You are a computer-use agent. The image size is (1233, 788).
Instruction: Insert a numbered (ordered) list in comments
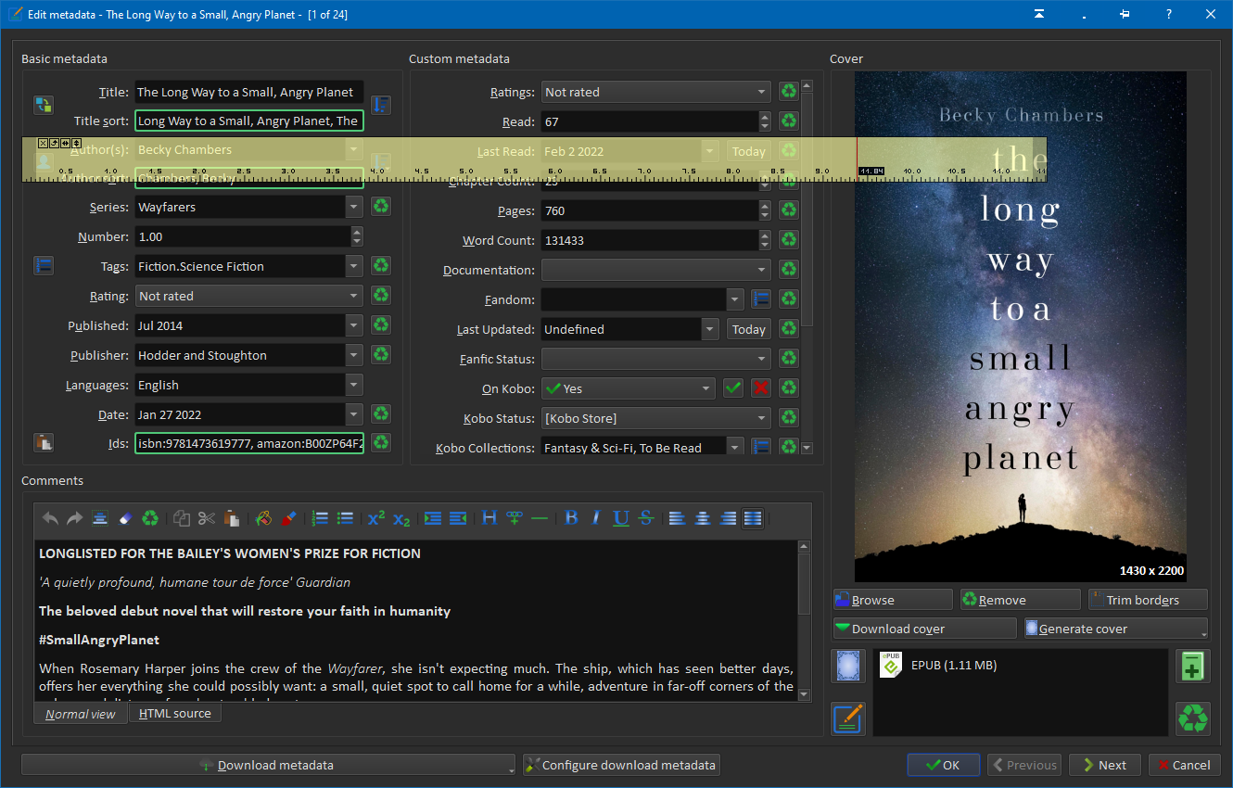[x=320, y=518]
